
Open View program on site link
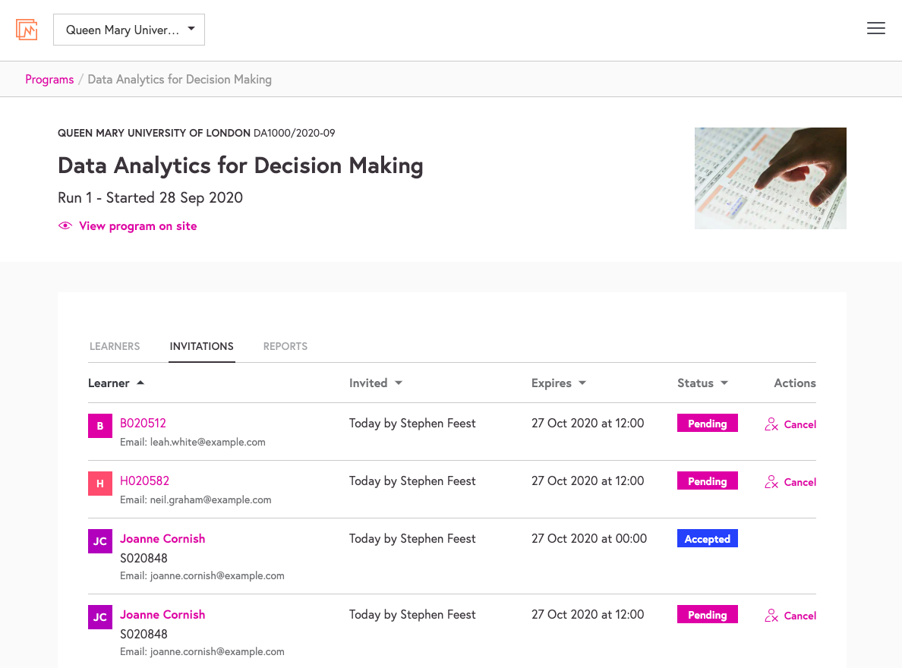(137, 226)
